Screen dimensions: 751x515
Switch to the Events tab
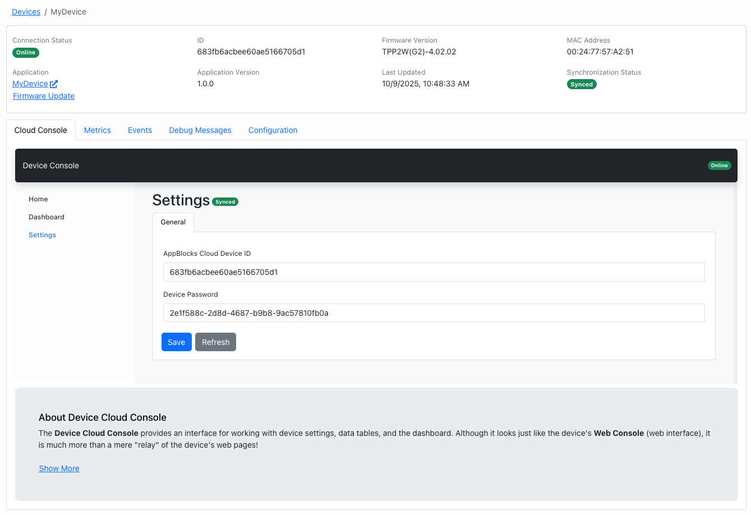(x=140, y=130)
